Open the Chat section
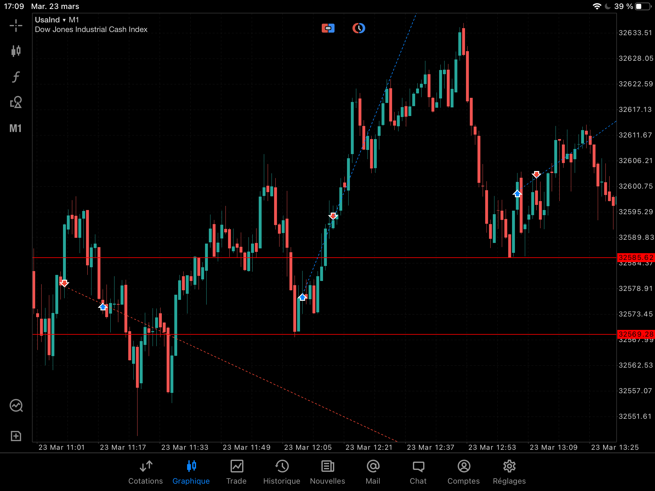This screenshot has width=655, height=491. click(x=418, y=472)
